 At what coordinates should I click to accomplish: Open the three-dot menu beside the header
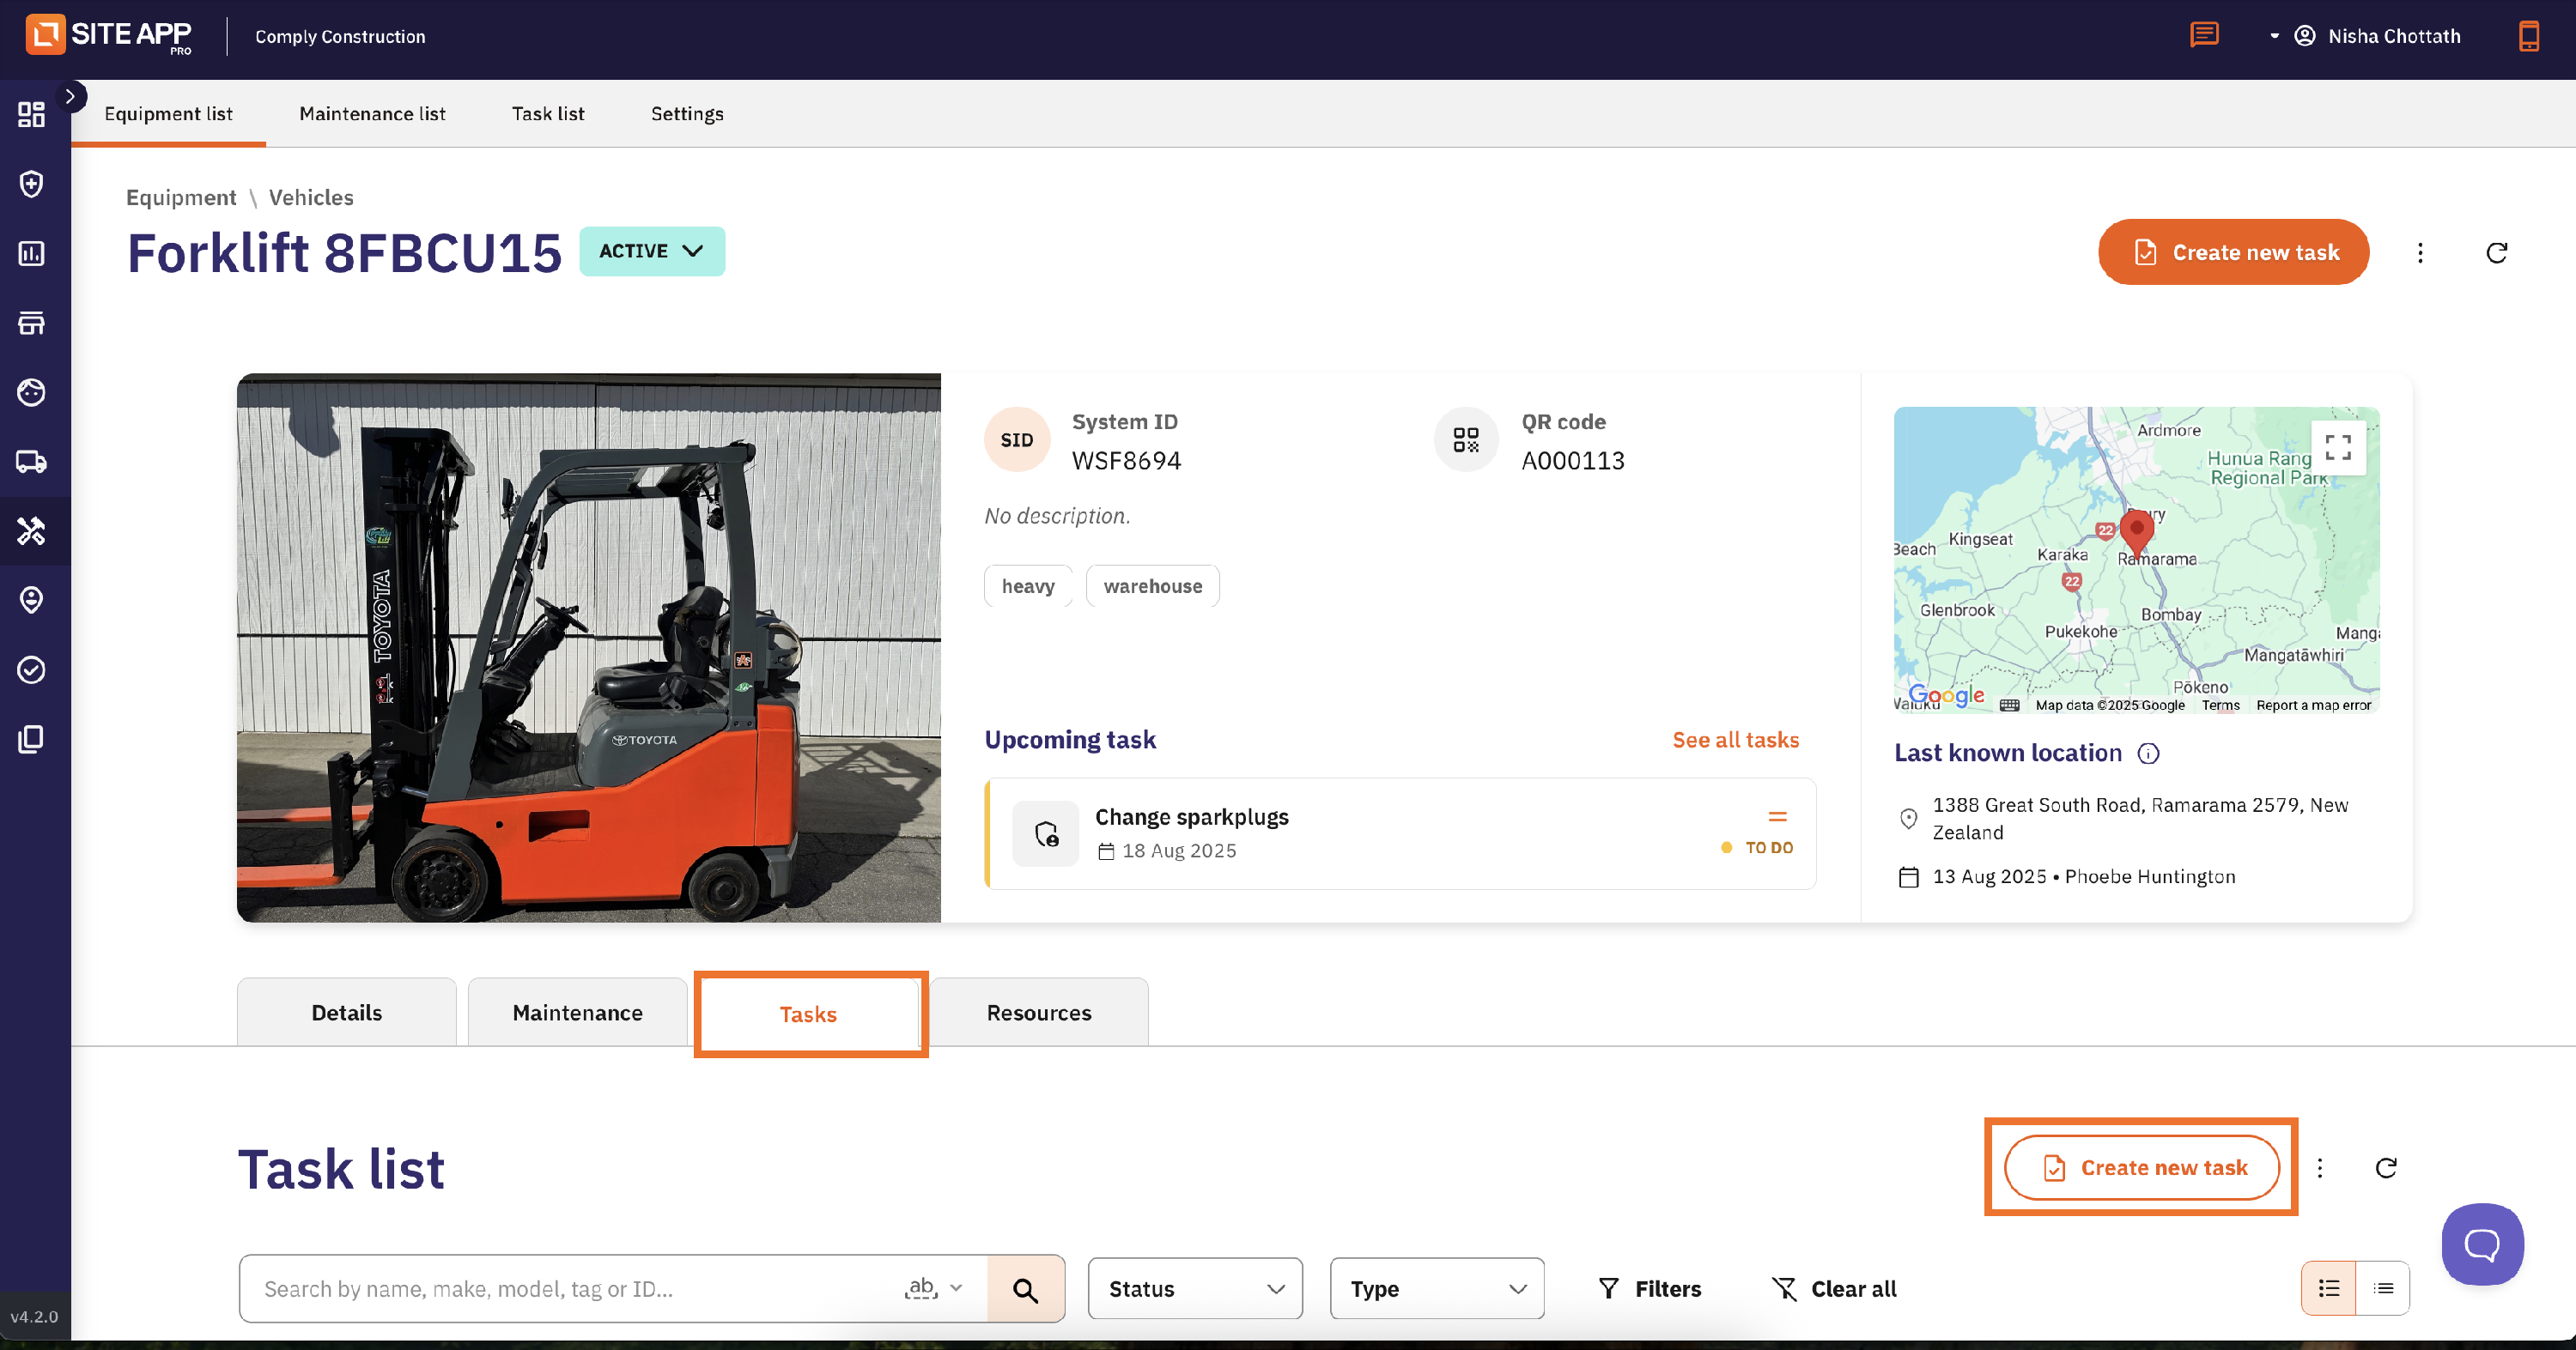coord(2420,253)
